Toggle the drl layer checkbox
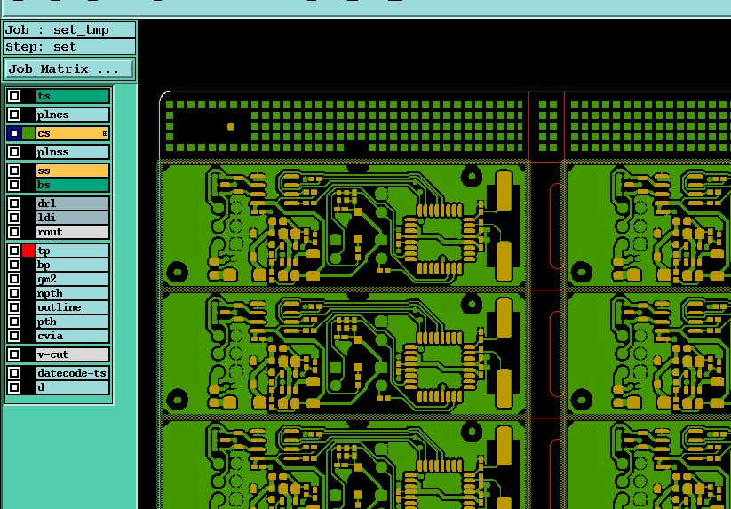This screenshot has width=731, height=509. [x=14, y=203]
